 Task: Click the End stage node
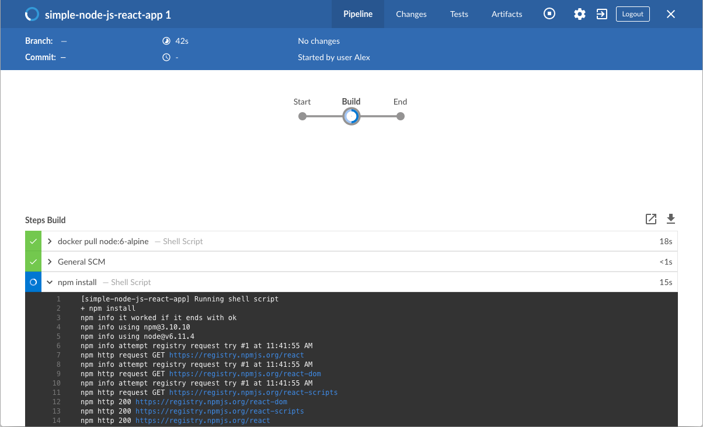pyautogui.click(x=400, y=116)
